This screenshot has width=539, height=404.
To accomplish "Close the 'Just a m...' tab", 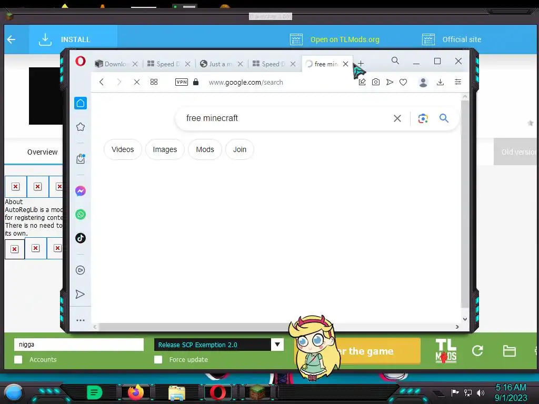I will (x=240, y=64).
